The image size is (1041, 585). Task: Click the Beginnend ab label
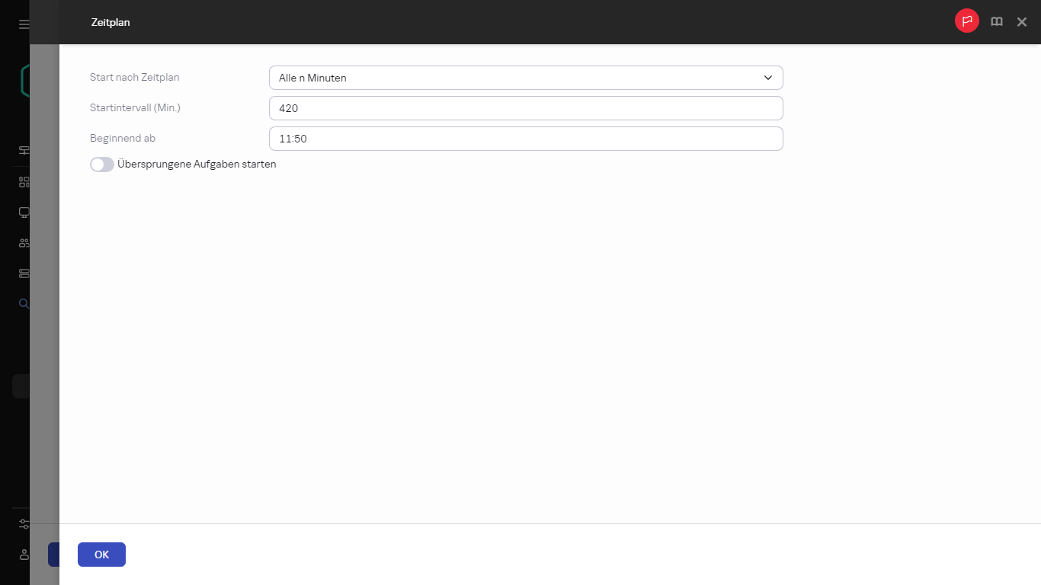point(123,138)
